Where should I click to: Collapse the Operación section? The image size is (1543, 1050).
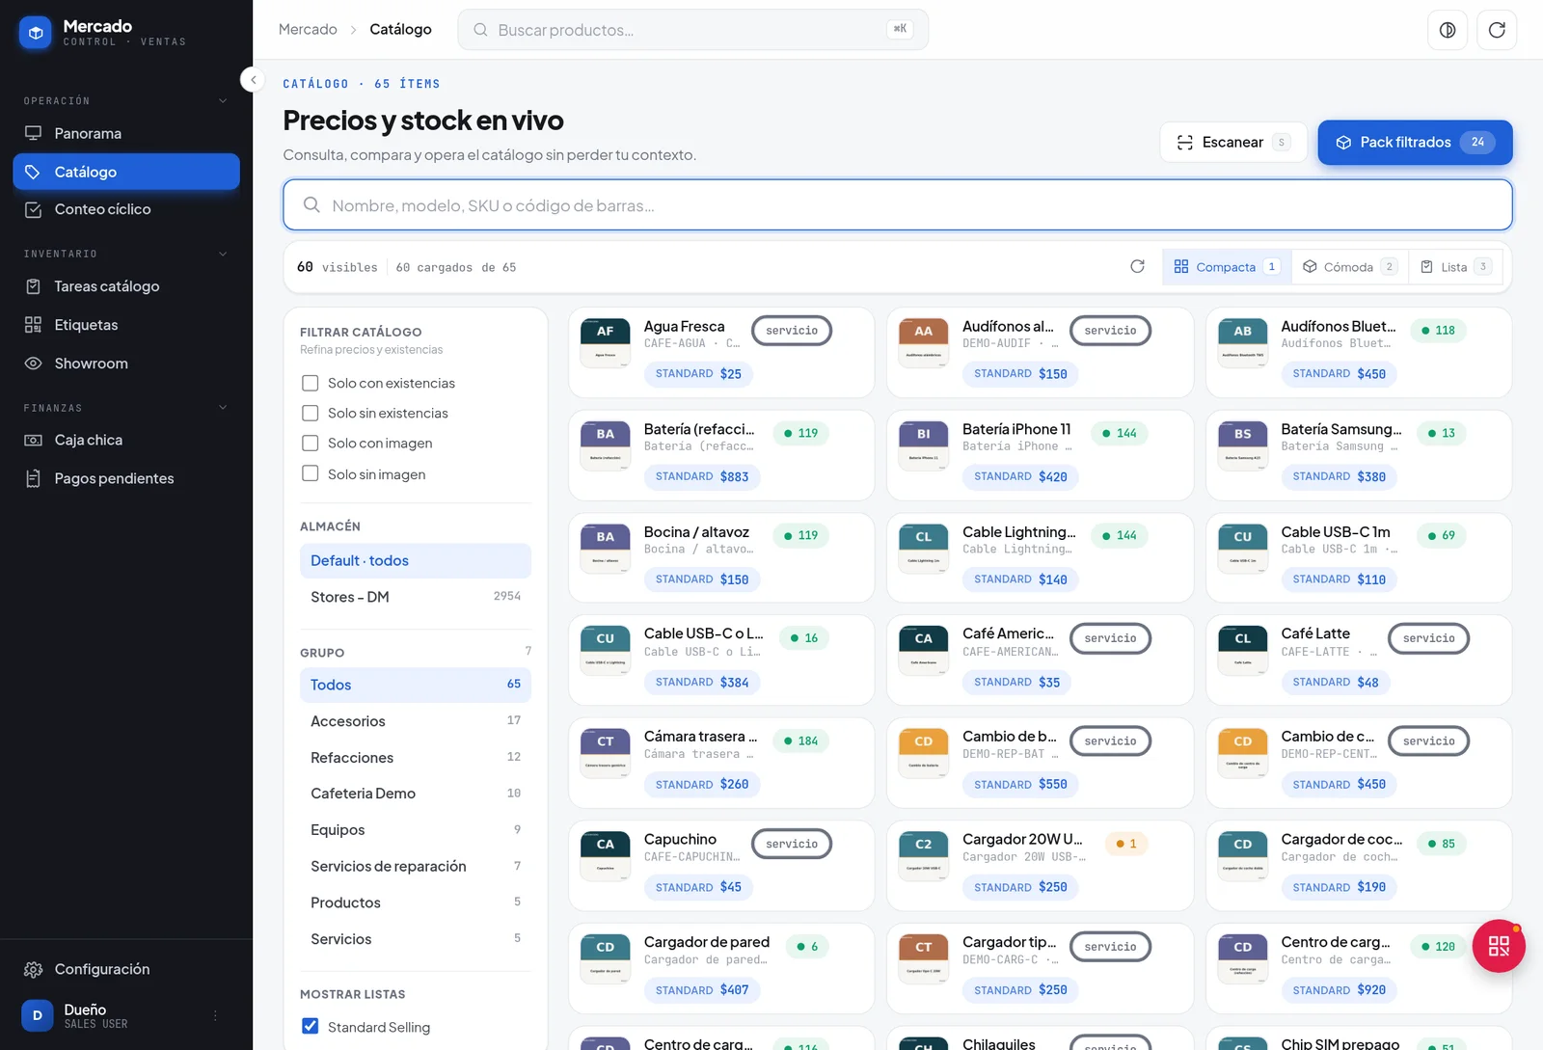click(x=223, y=101)
